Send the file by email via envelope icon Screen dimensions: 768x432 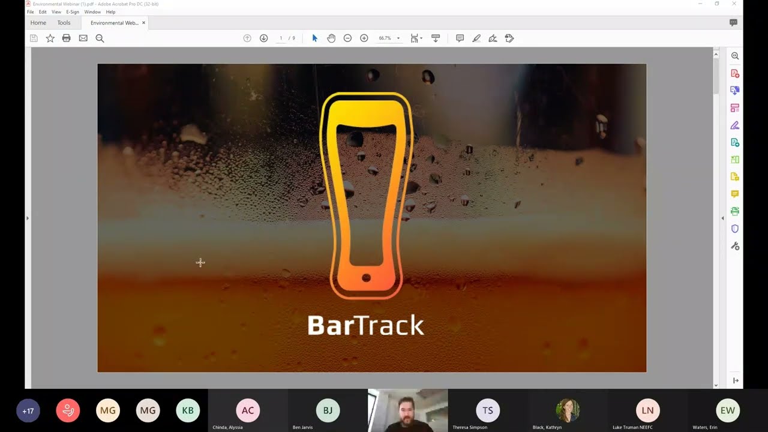[83, 38]
